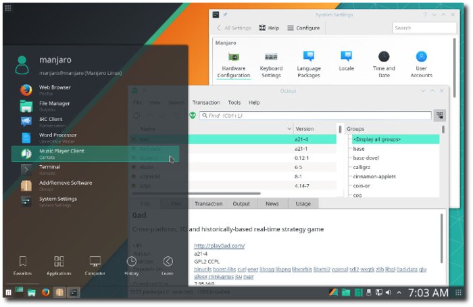Follow the miniupnpc dependency link

pos(222,276)
